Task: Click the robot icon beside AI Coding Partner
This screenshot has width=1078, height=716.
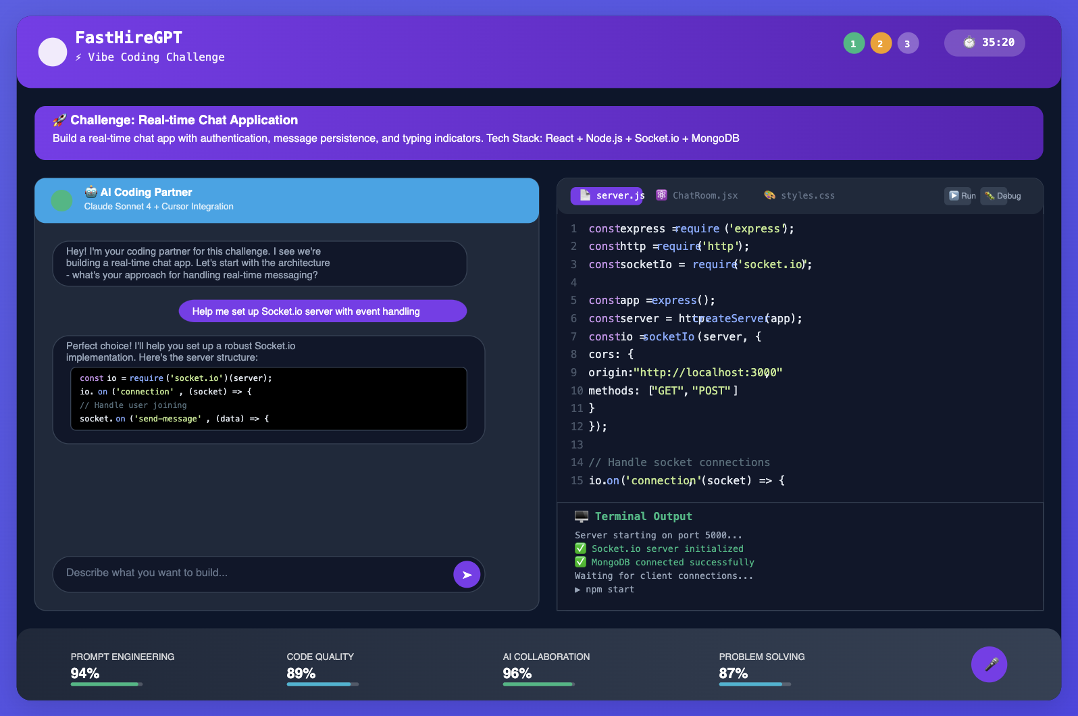Action: click(x=91, y=192)
